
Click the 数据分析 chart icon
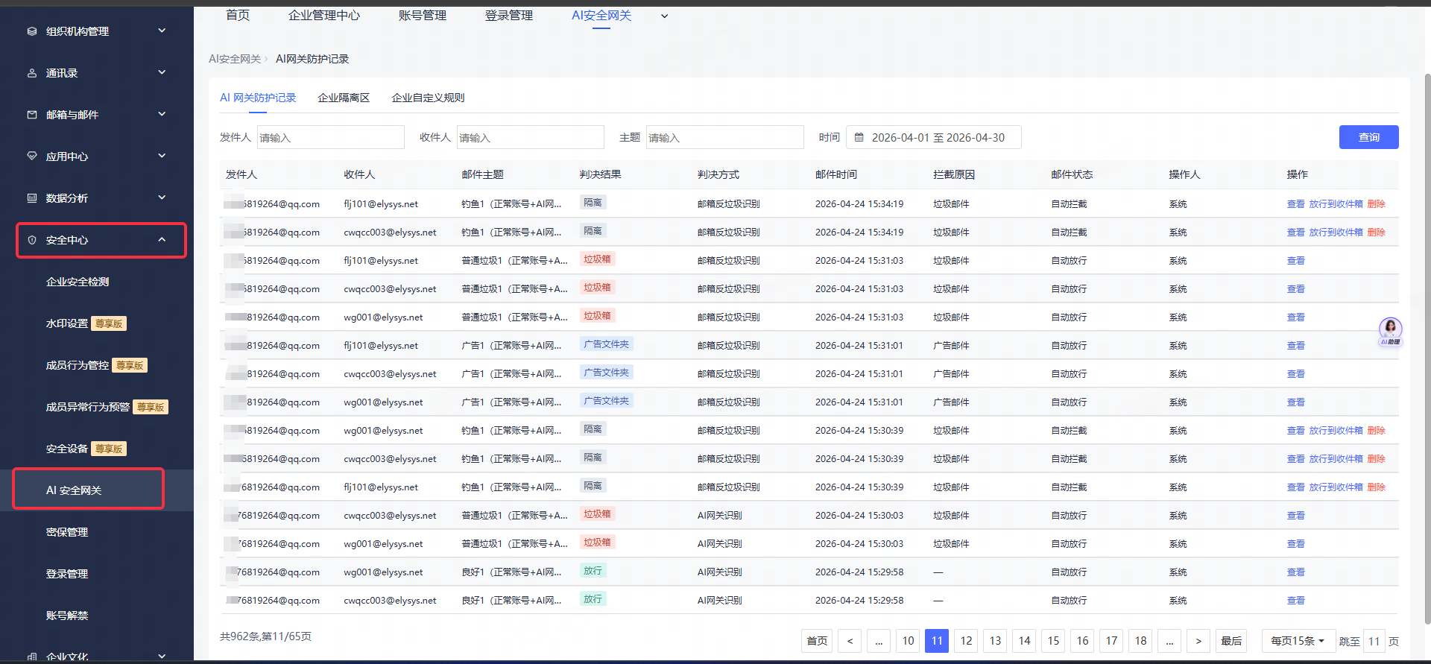(x=32, y=198)
